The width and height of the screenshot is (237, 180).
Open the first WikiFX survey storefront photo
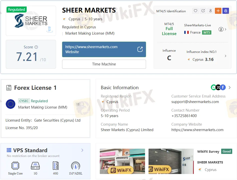point(122,161)
